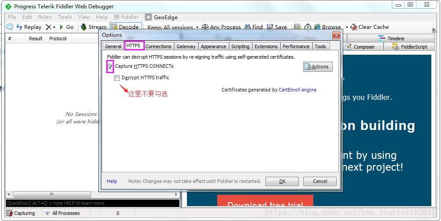Screen dimensions: 441x221
Task: Click the Fiddler app icon in title bar
Action: click(x=8, y=6)
